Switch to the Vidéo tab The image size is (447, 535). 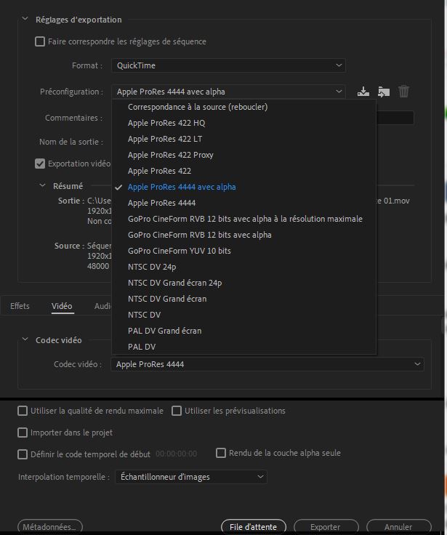[x=62, y=306]
